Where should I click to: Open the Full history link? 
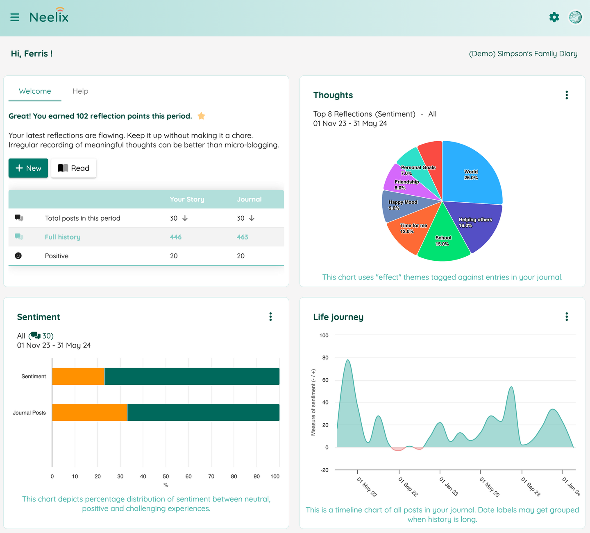63,237
